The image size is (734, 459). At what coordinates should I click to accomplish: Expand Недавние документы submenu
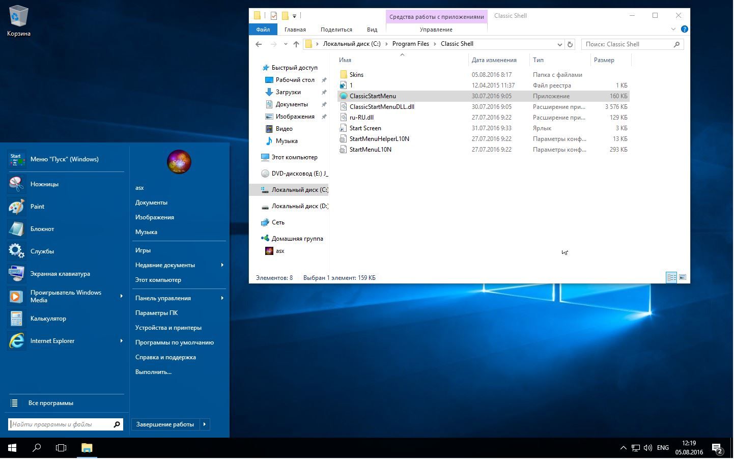tap(222, 265)
